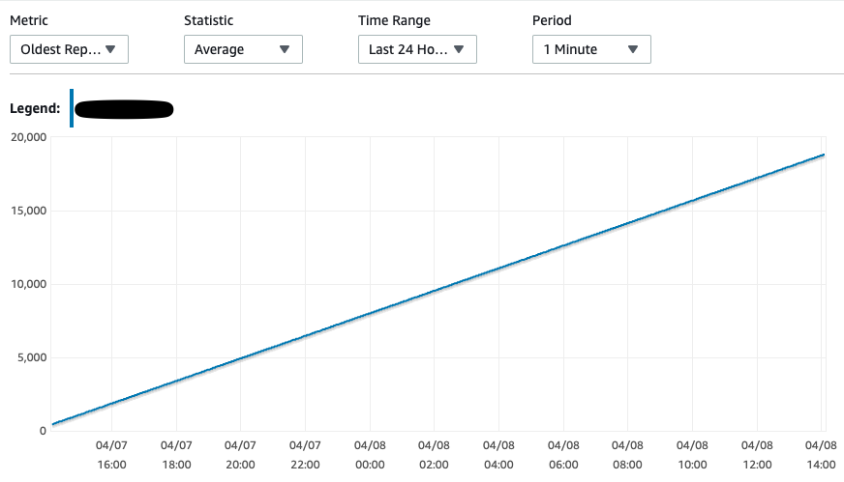Click the Statistic label above the dropdown
The image size is (844, 482).
209,20
